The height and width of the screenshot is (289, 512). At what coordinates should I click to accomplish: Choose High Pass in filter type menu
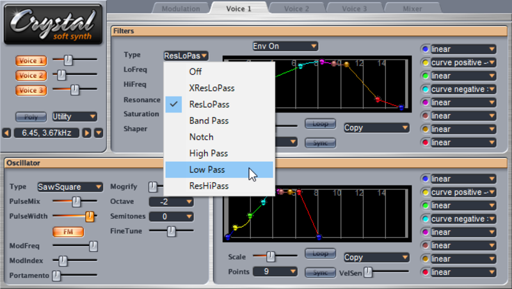(219, 153)
